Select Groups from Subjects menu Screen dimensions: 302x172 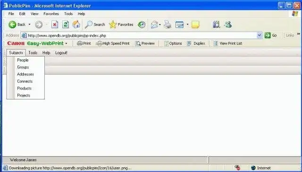coord(23,67)
